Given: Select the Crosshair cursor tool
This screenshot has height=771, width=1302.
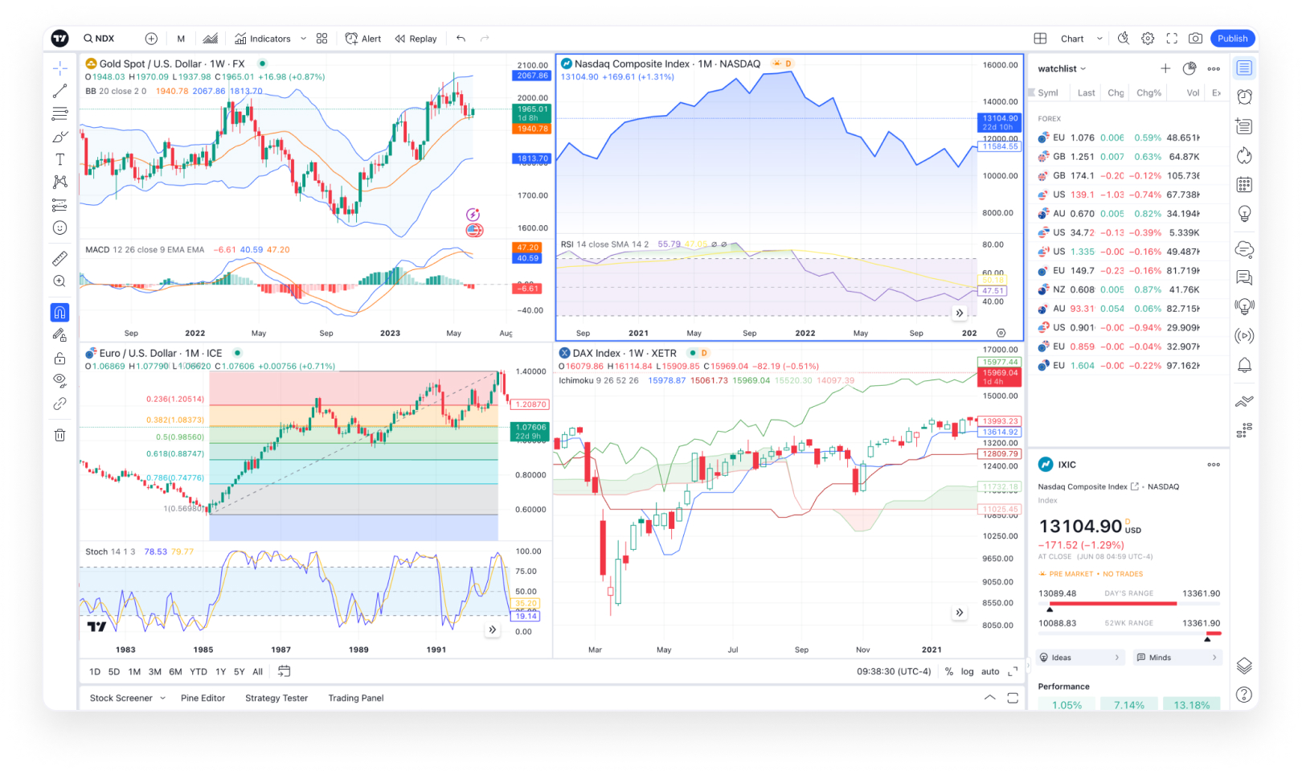Looking at the screenshot, I should pos(59,68).
